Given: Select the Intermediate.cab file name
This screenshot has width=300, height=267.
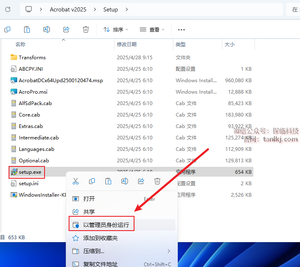Looking at the screenshot, I should pyautogui.click(x=39, y=138).
